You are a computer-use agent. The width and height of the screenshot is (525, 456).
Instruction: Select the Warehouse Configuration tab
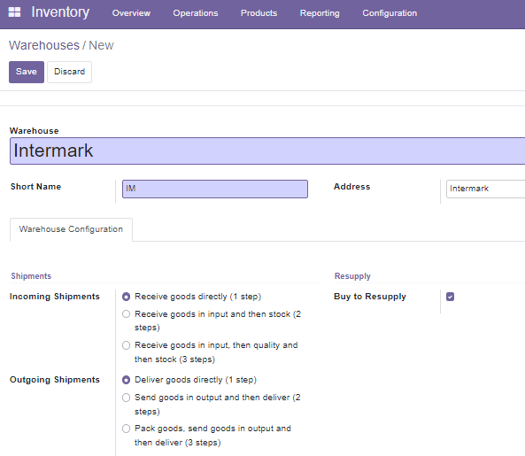tap(71, 229)
